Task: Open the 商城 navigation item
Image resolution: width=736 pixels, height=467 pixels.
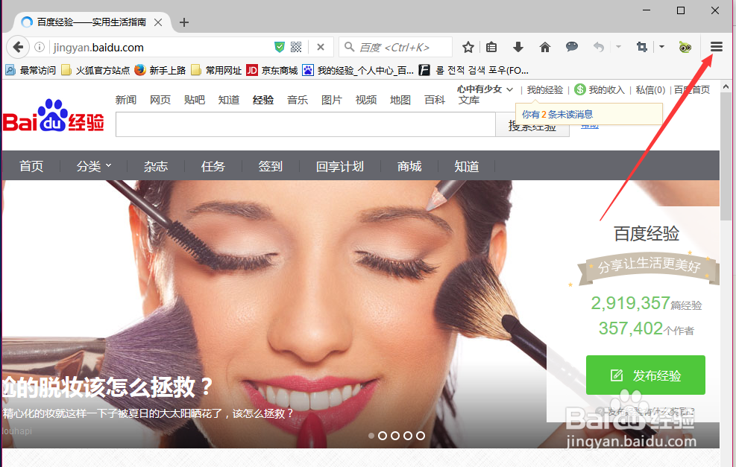Action: tap(409, 166)
